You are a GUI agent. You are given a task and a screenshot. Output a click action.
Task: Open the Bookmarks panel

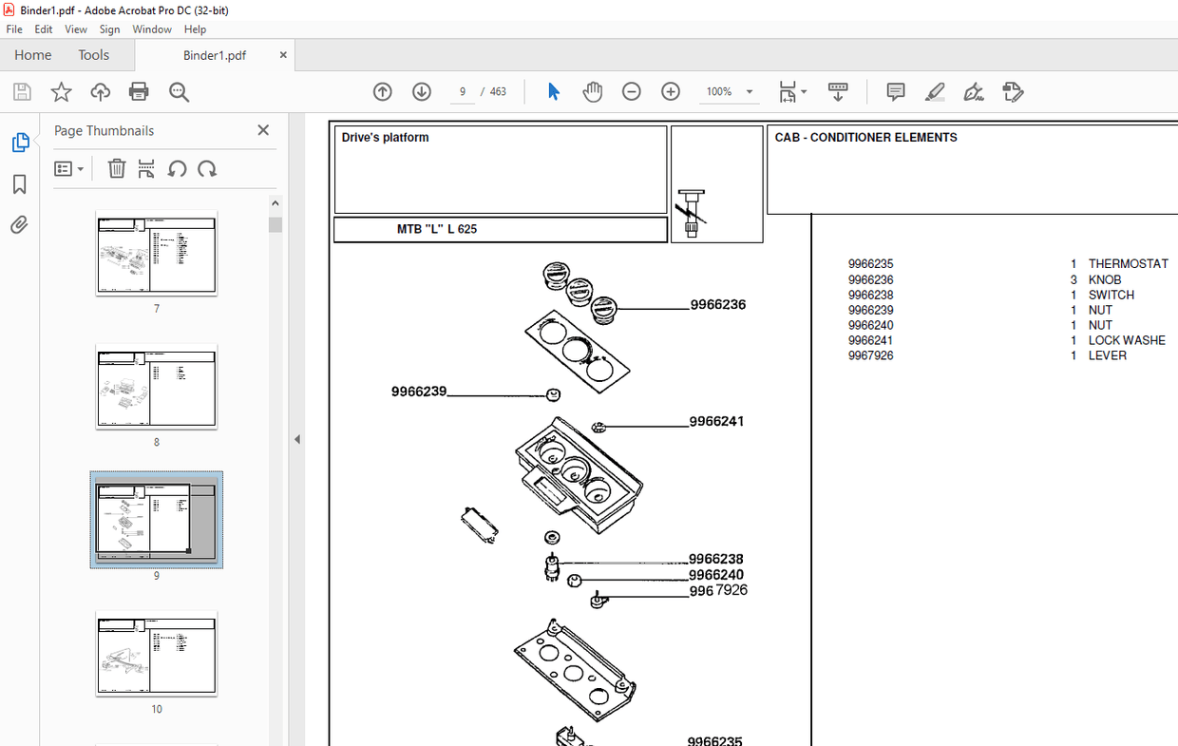[x=19, y=184]
